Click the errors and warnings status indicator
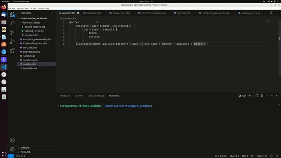The image size is (281, 158). click(x=21, y=156)
